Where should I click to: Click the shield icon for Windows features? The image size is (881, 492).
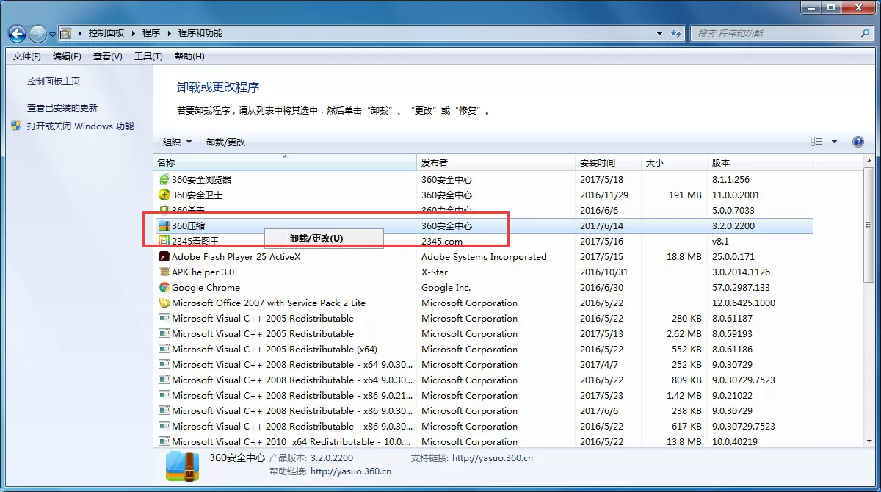tap(17, 126)
